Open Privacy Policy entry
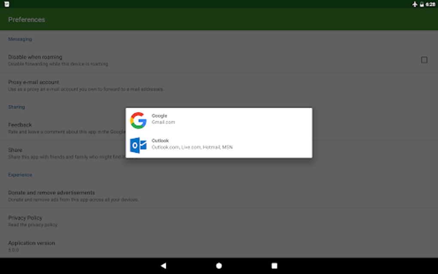438x274 pixels. 219,221
